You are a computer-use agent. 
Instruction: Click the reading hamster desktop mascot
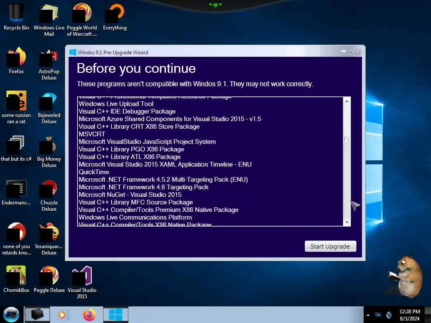coord(405,276)
